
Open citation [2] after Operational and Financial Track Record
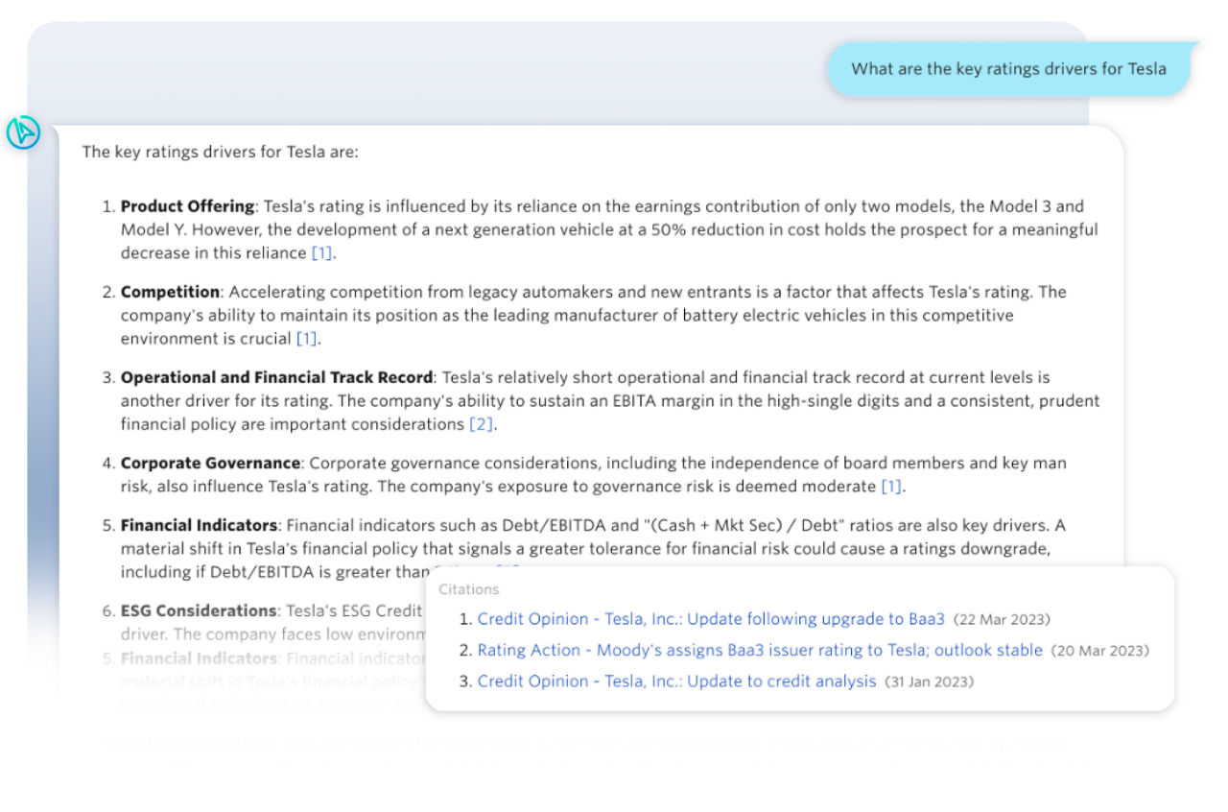point(483,423)
